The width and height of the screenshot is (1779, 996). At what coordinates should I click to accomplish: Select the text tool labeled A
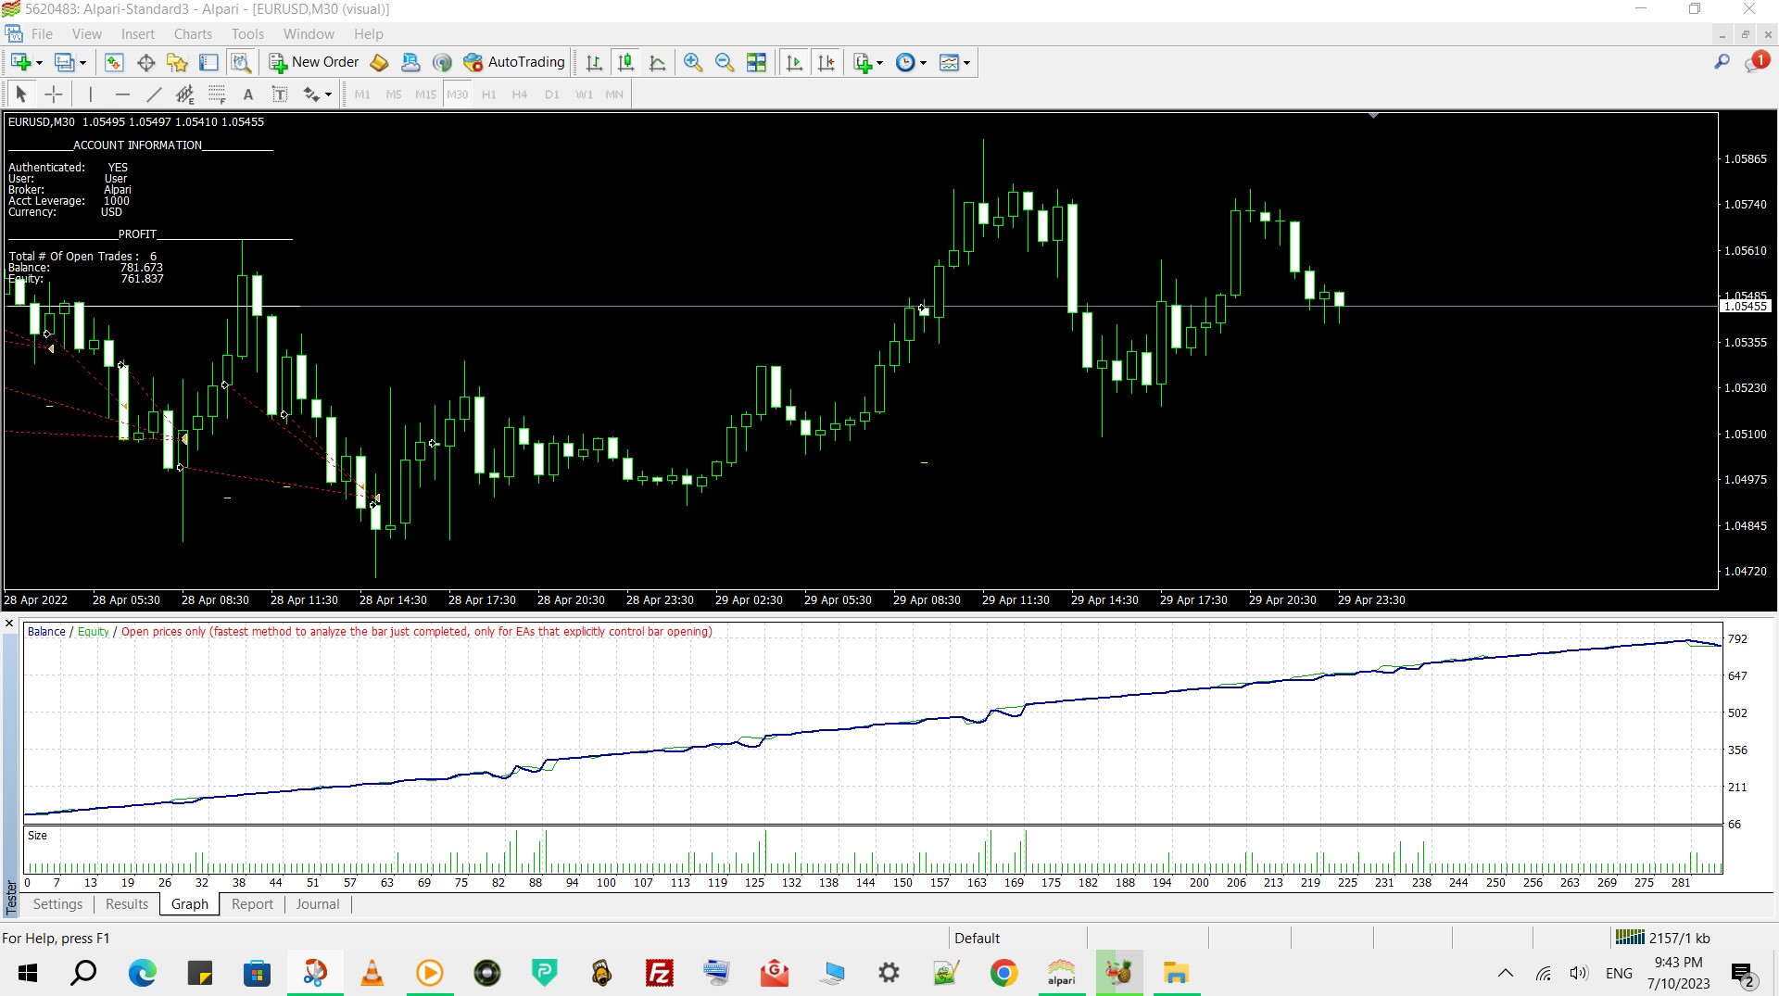tap(247, 94)
